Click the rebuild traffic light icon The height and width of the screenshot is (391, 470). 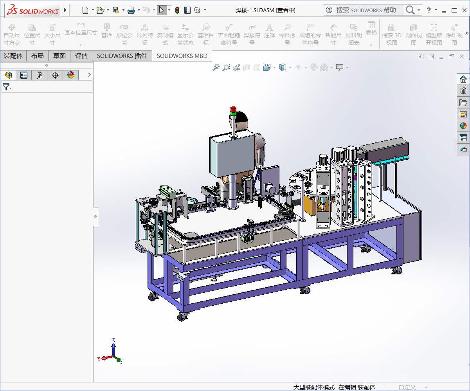click(x=177, y=10)
